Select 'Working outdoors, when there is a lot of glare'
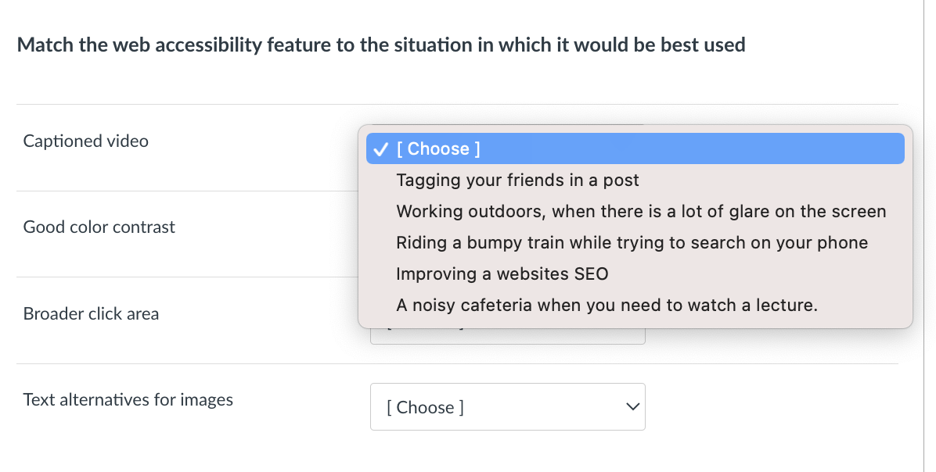Image resolution: width=936 pixels, height=472 pixels. tap(642, 211)
